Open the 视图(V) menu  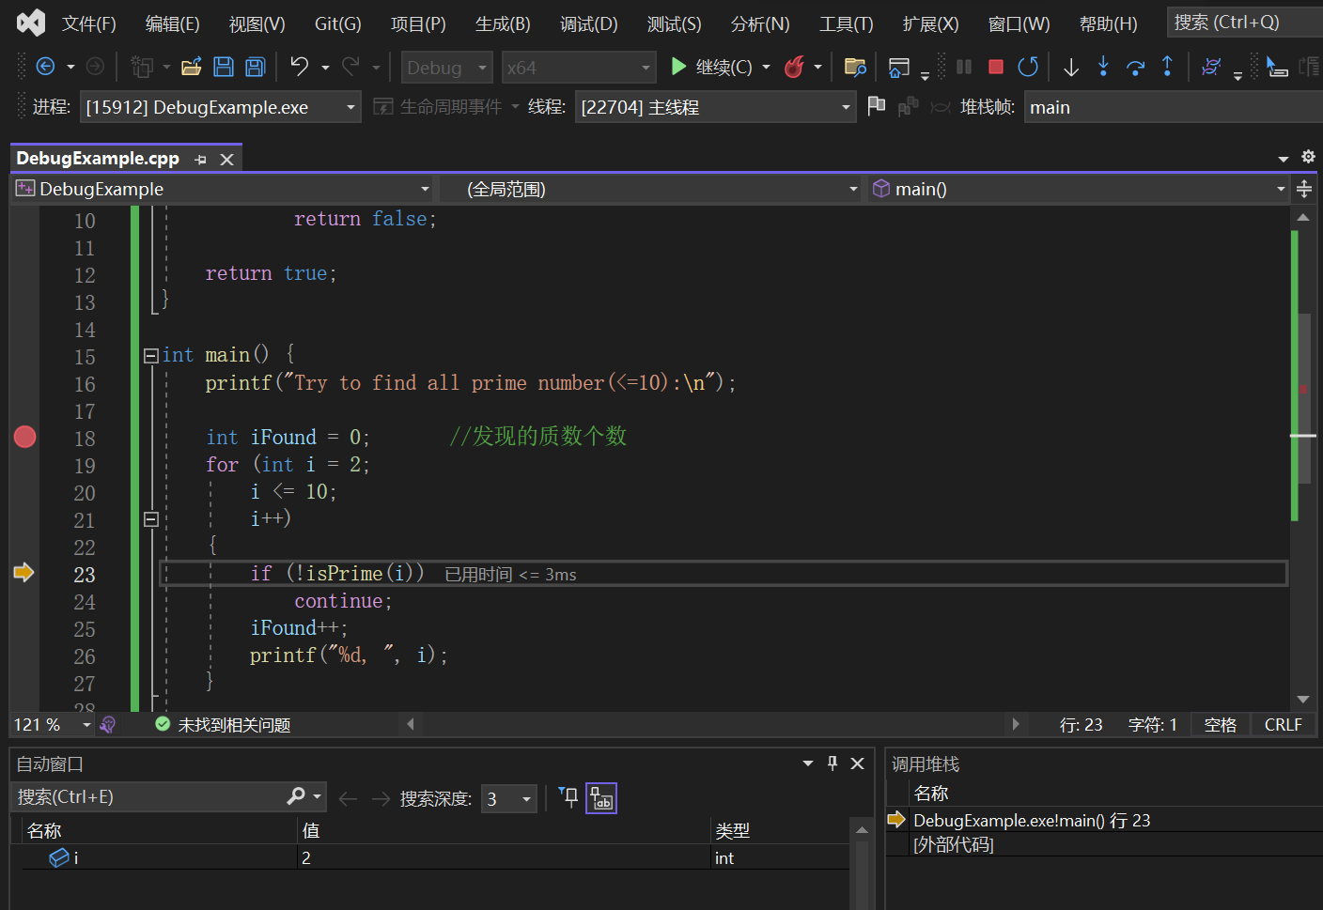pos(257,23)
